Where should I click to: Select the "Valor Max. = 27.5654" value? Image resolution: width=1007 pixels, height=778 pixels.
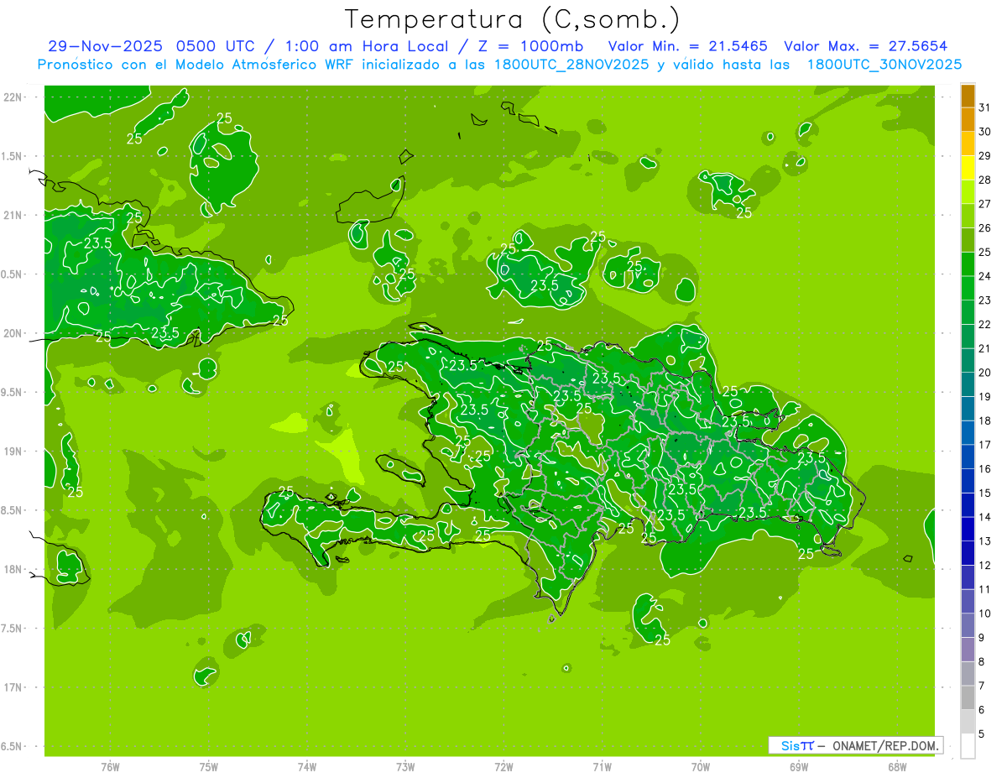(x=866, y=46)
